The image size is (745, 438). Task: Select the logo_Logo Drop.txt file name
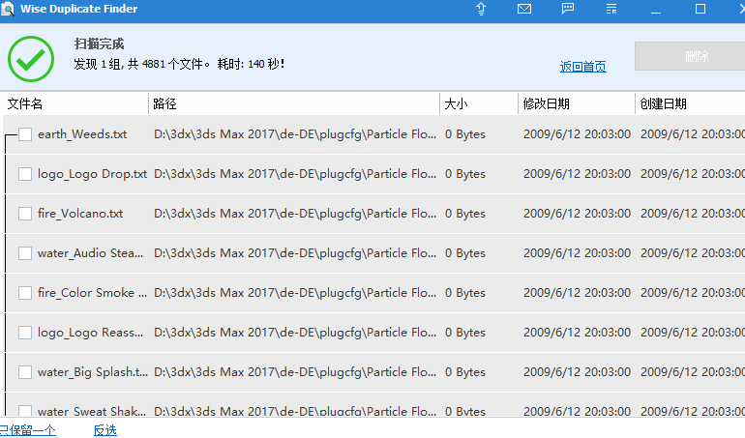tap(92, 174)
